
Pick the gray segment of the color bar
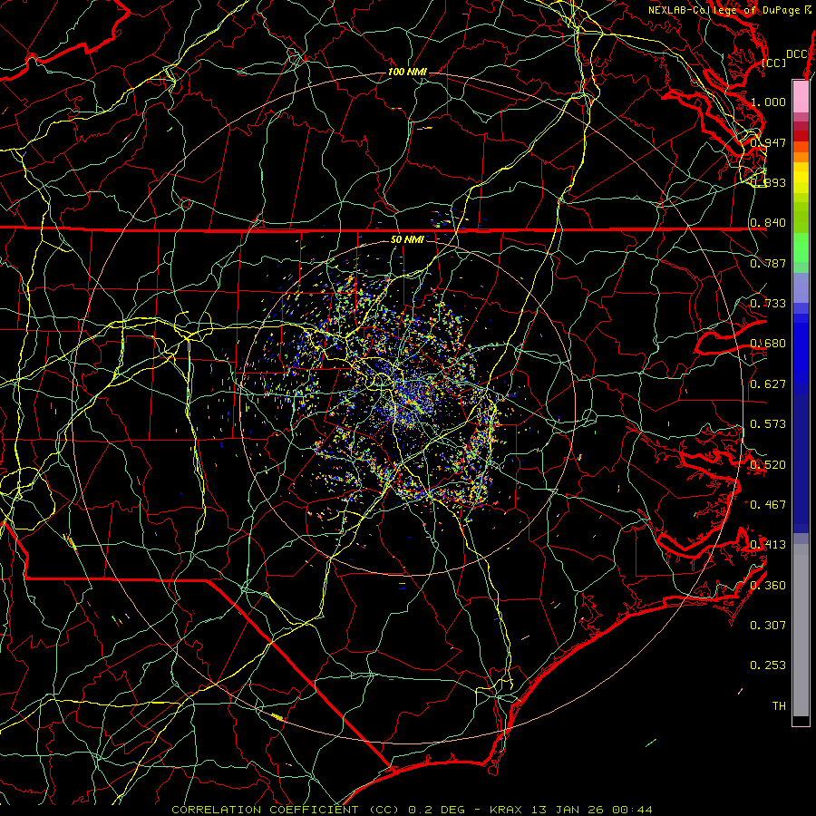801,630
